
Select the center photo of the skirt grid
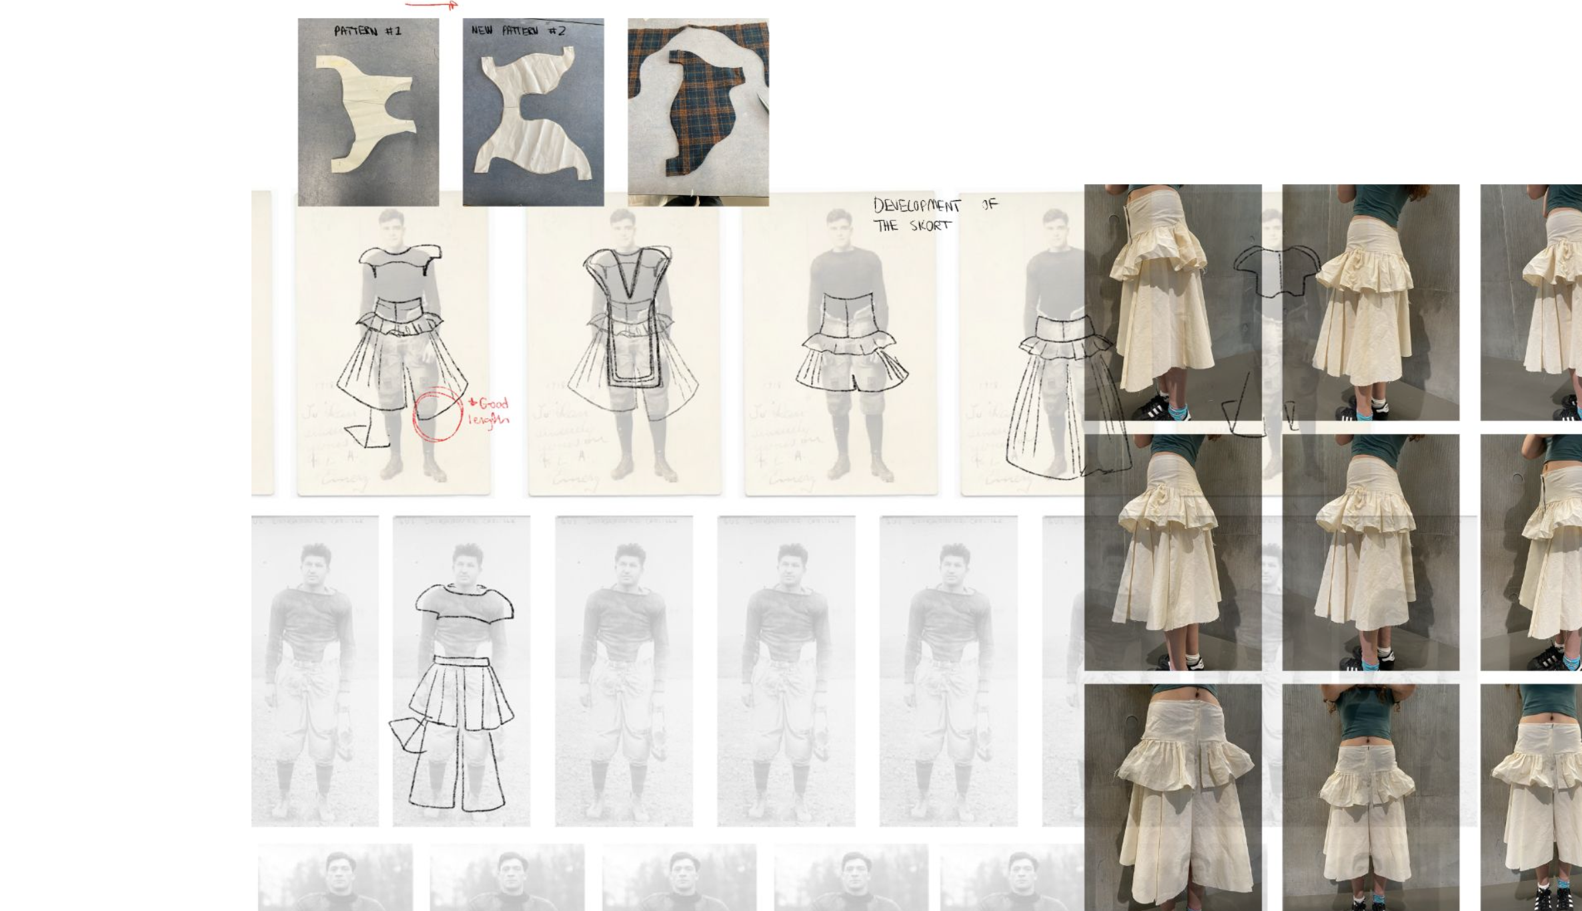1370,552
